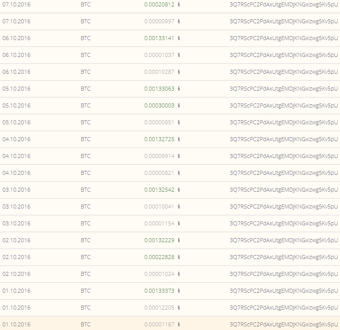Click info icon beside 0.00009914
Image resolution: width=340 pixels, height=330 pixels.
[x=179, y=156]
